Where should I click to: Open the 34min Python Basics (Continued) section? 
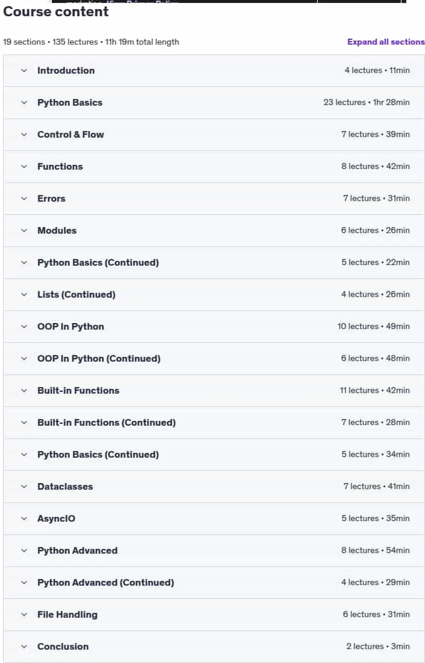215,455
